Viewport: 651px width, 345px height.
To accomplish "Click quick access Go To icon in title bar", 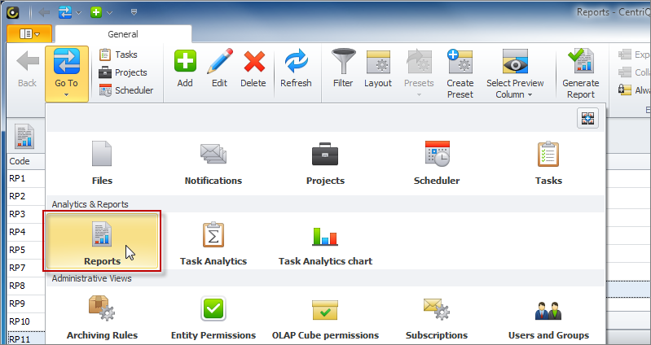I will [64, 12].
